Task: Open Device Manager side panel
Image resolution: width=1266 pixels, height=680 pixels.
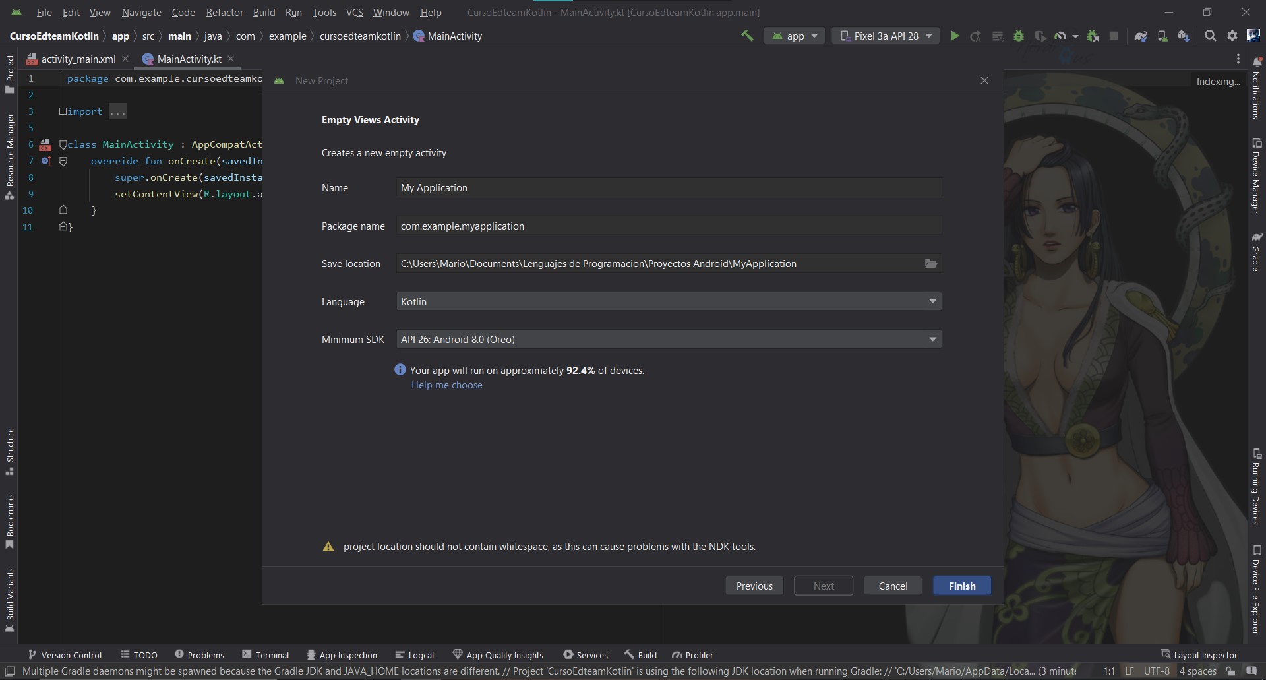Action: coord(1257,176)
